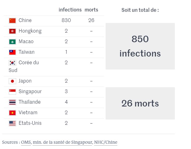Click the Macao flag icon
This screenshot has width=191, height=149.
[x=12, y=42]
